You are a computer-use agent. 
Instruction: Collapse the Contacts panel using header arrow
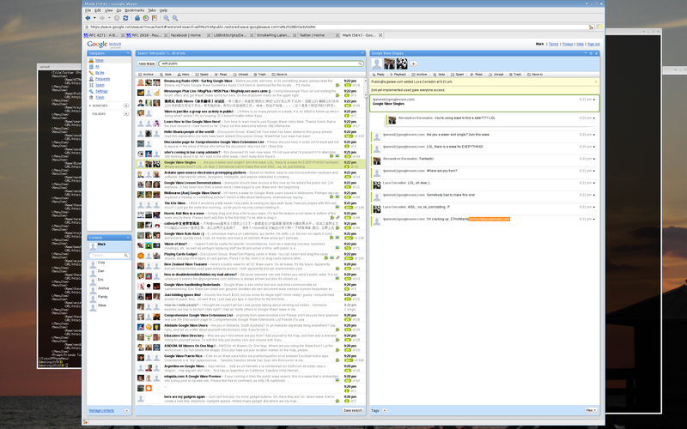pos(128,238)
